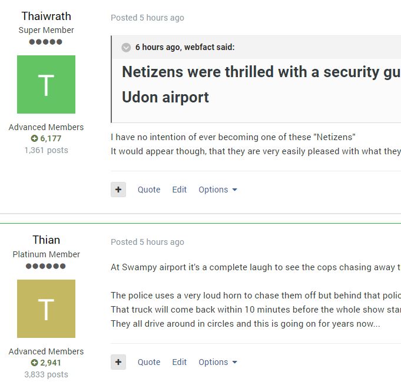Expand Options dropdown on Thaiwrath's post

tap(218, 190)
